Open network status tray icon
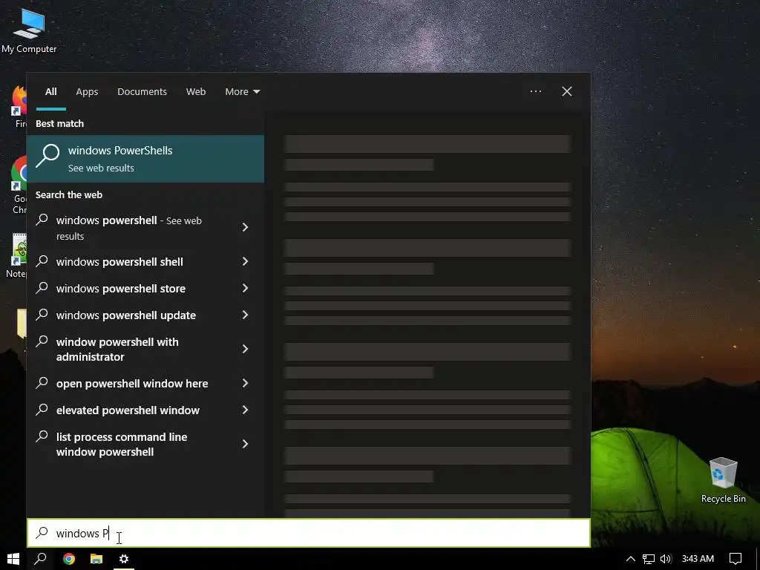The image size is (760, 570). (649, 559)
